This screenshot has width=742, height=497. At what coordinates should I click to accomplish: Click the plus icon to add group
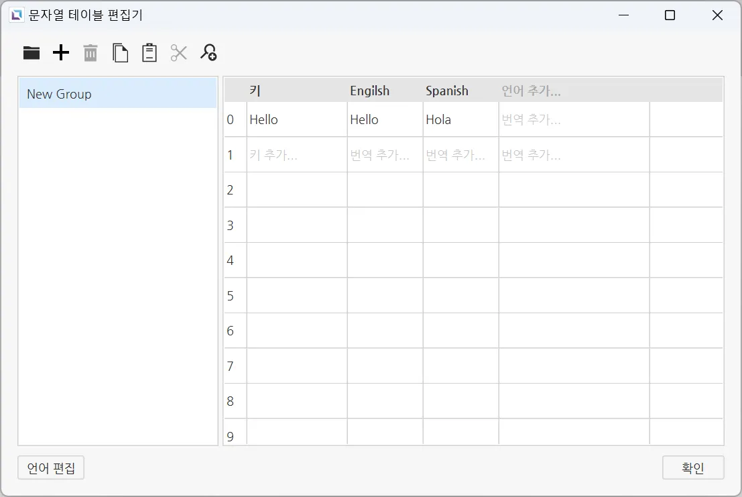[61, 53]
